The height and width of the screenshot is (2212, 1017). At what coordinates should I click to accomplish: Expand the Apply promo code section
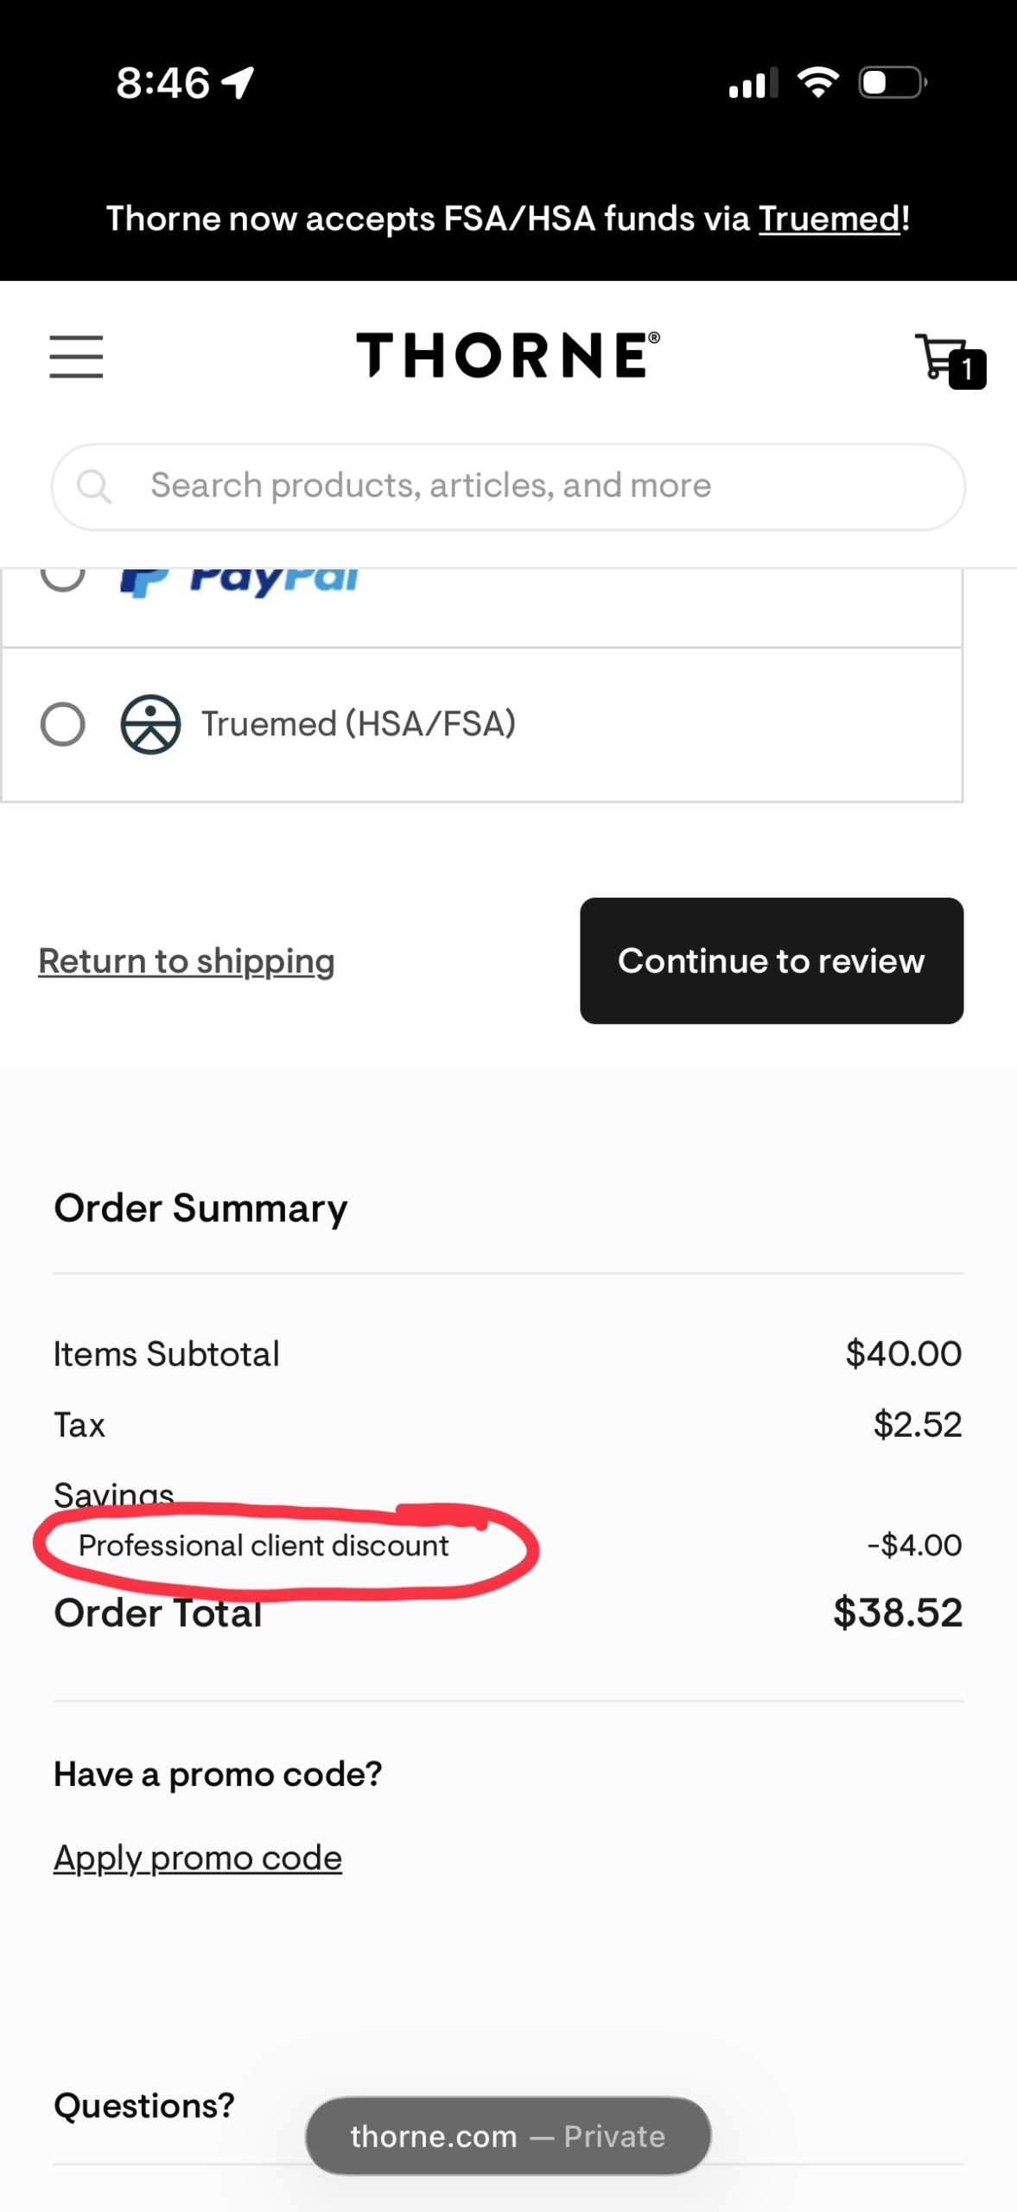pos(197,1857)
